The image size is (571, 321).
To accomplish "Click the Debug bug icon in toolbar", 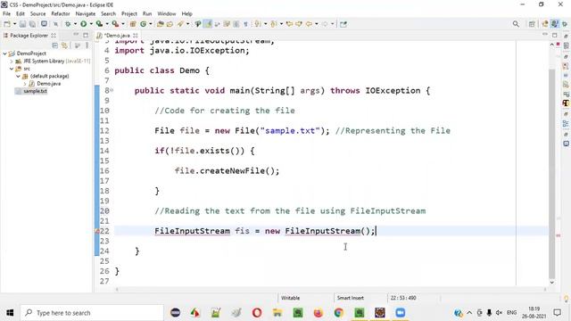I will (68, 24).
